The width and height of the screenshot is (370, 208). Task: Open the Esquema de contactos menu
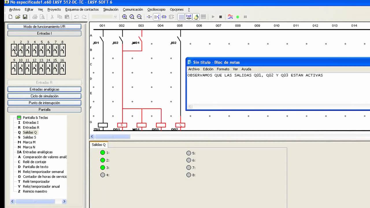point(82,10)
